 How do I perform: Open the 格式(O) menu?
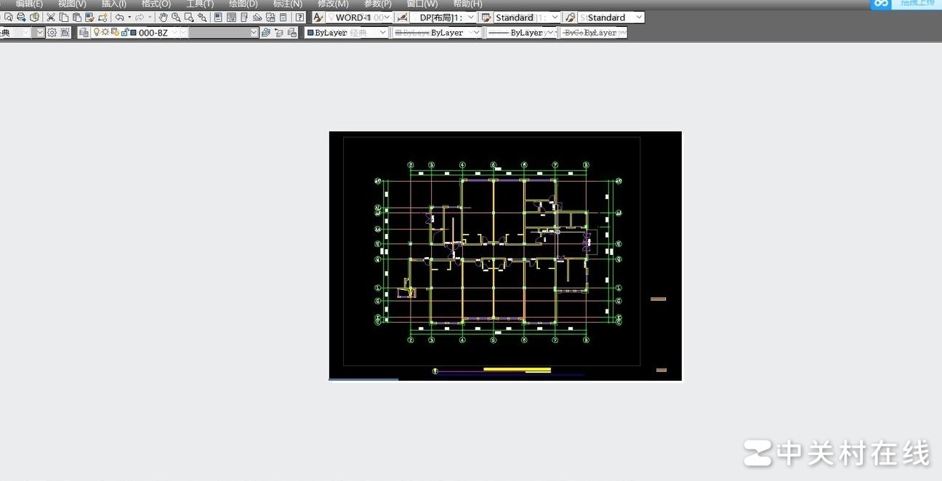(x=156, y=4)
